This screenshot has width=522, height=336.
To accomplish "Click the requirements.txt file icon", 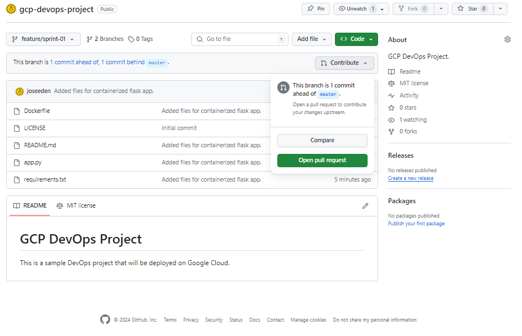I will click(x=17, y=180).
